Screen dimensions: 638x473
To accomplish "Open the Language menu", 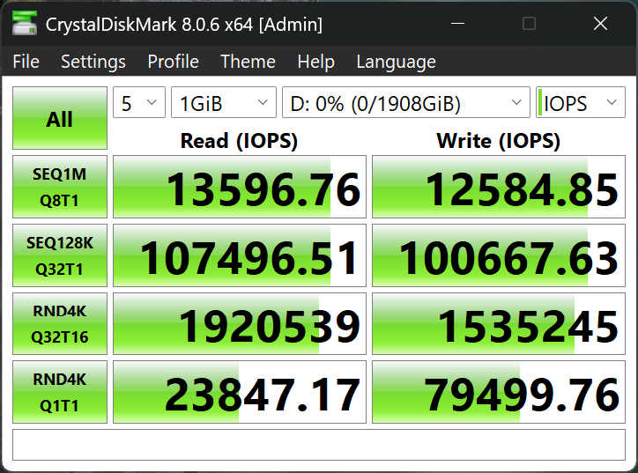I will [396, 62].
